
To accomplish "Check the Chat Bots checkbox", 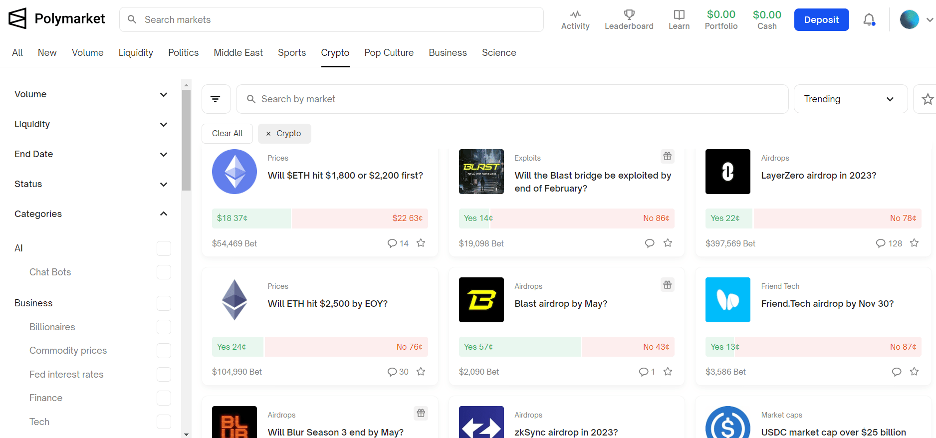I will (164, 272).
